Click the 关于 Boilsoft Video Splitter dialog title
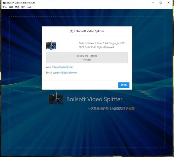 click(x=87, y=31)
